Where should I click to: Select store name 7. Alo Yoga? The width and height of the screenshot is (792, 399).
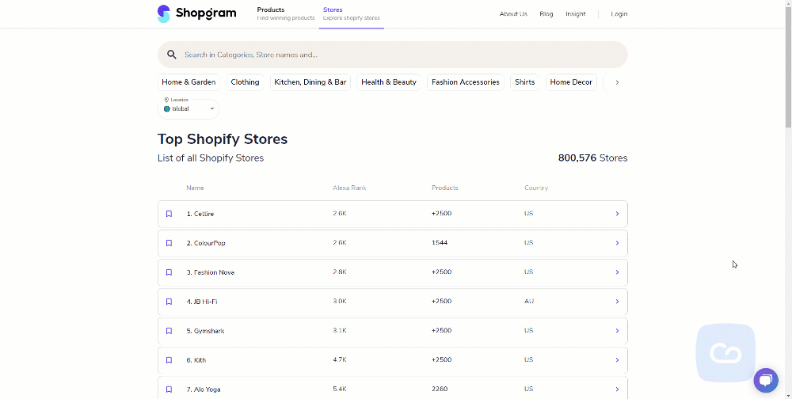tap(203, 390)
